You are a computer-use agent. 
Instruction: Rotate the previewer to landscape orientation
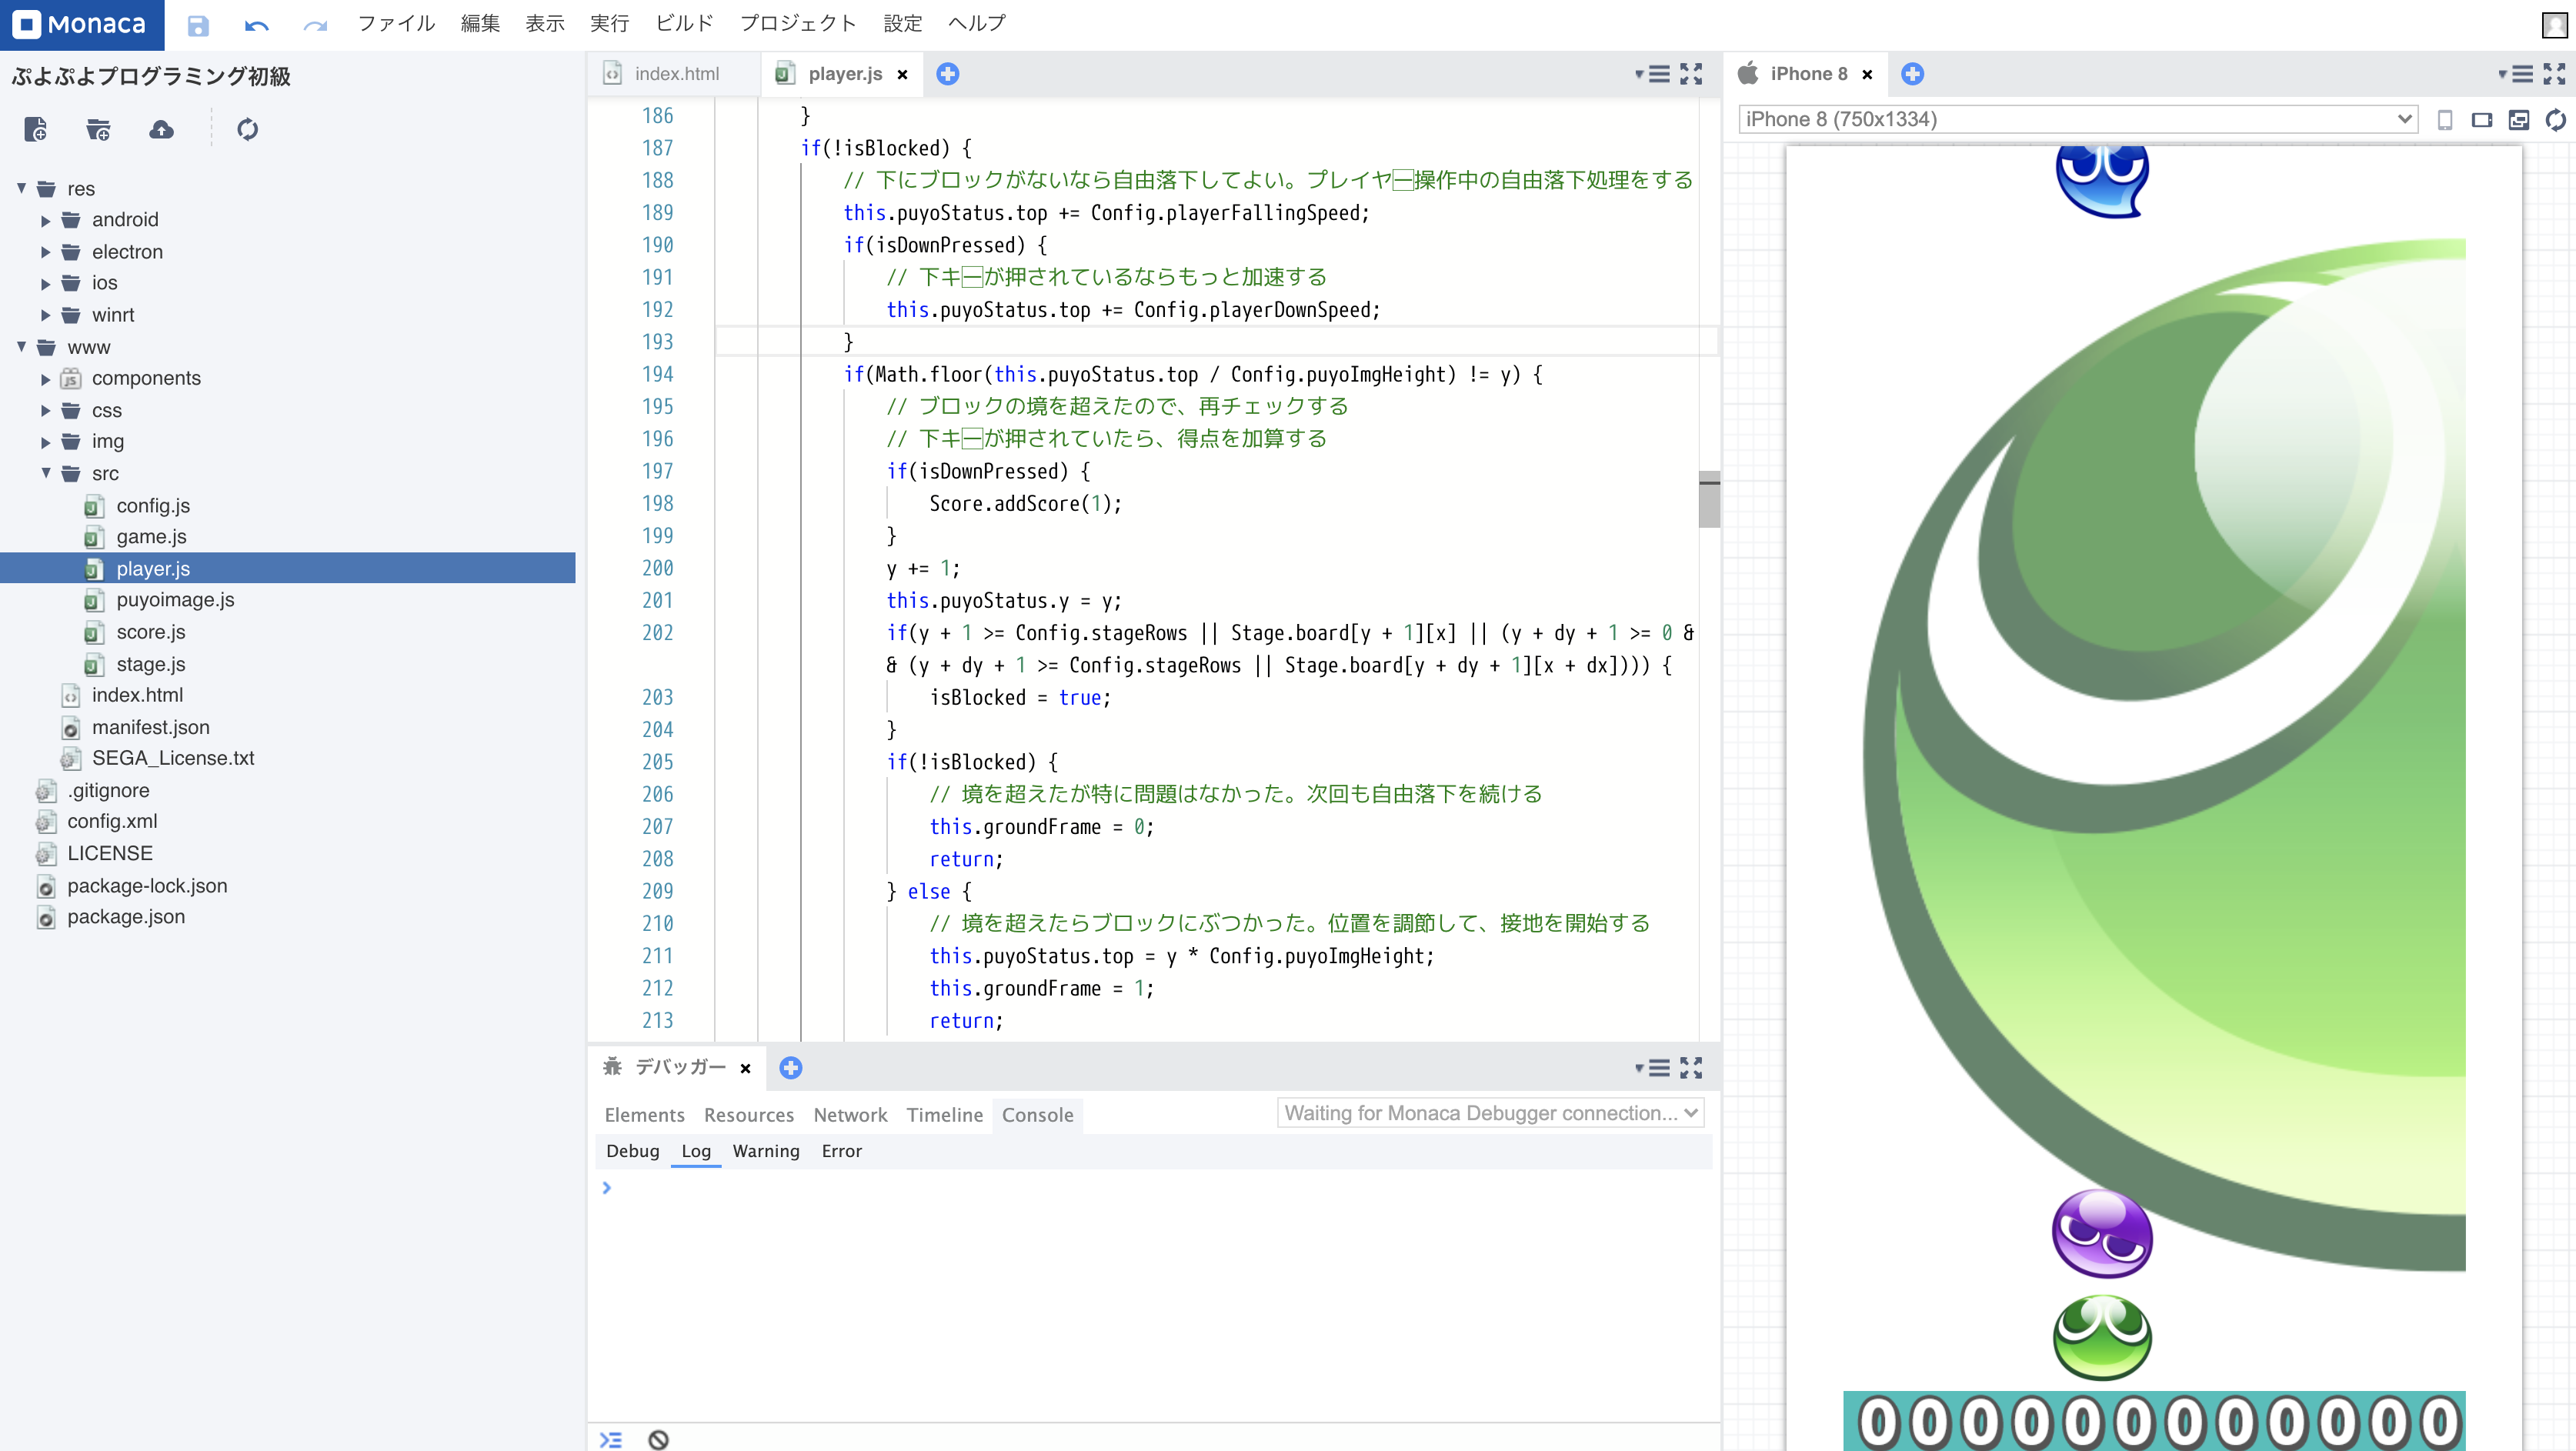2481,120
